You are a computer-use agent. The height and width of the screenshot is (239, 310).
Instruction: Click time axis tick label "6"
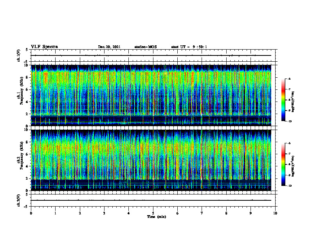(x=178, y=213)
